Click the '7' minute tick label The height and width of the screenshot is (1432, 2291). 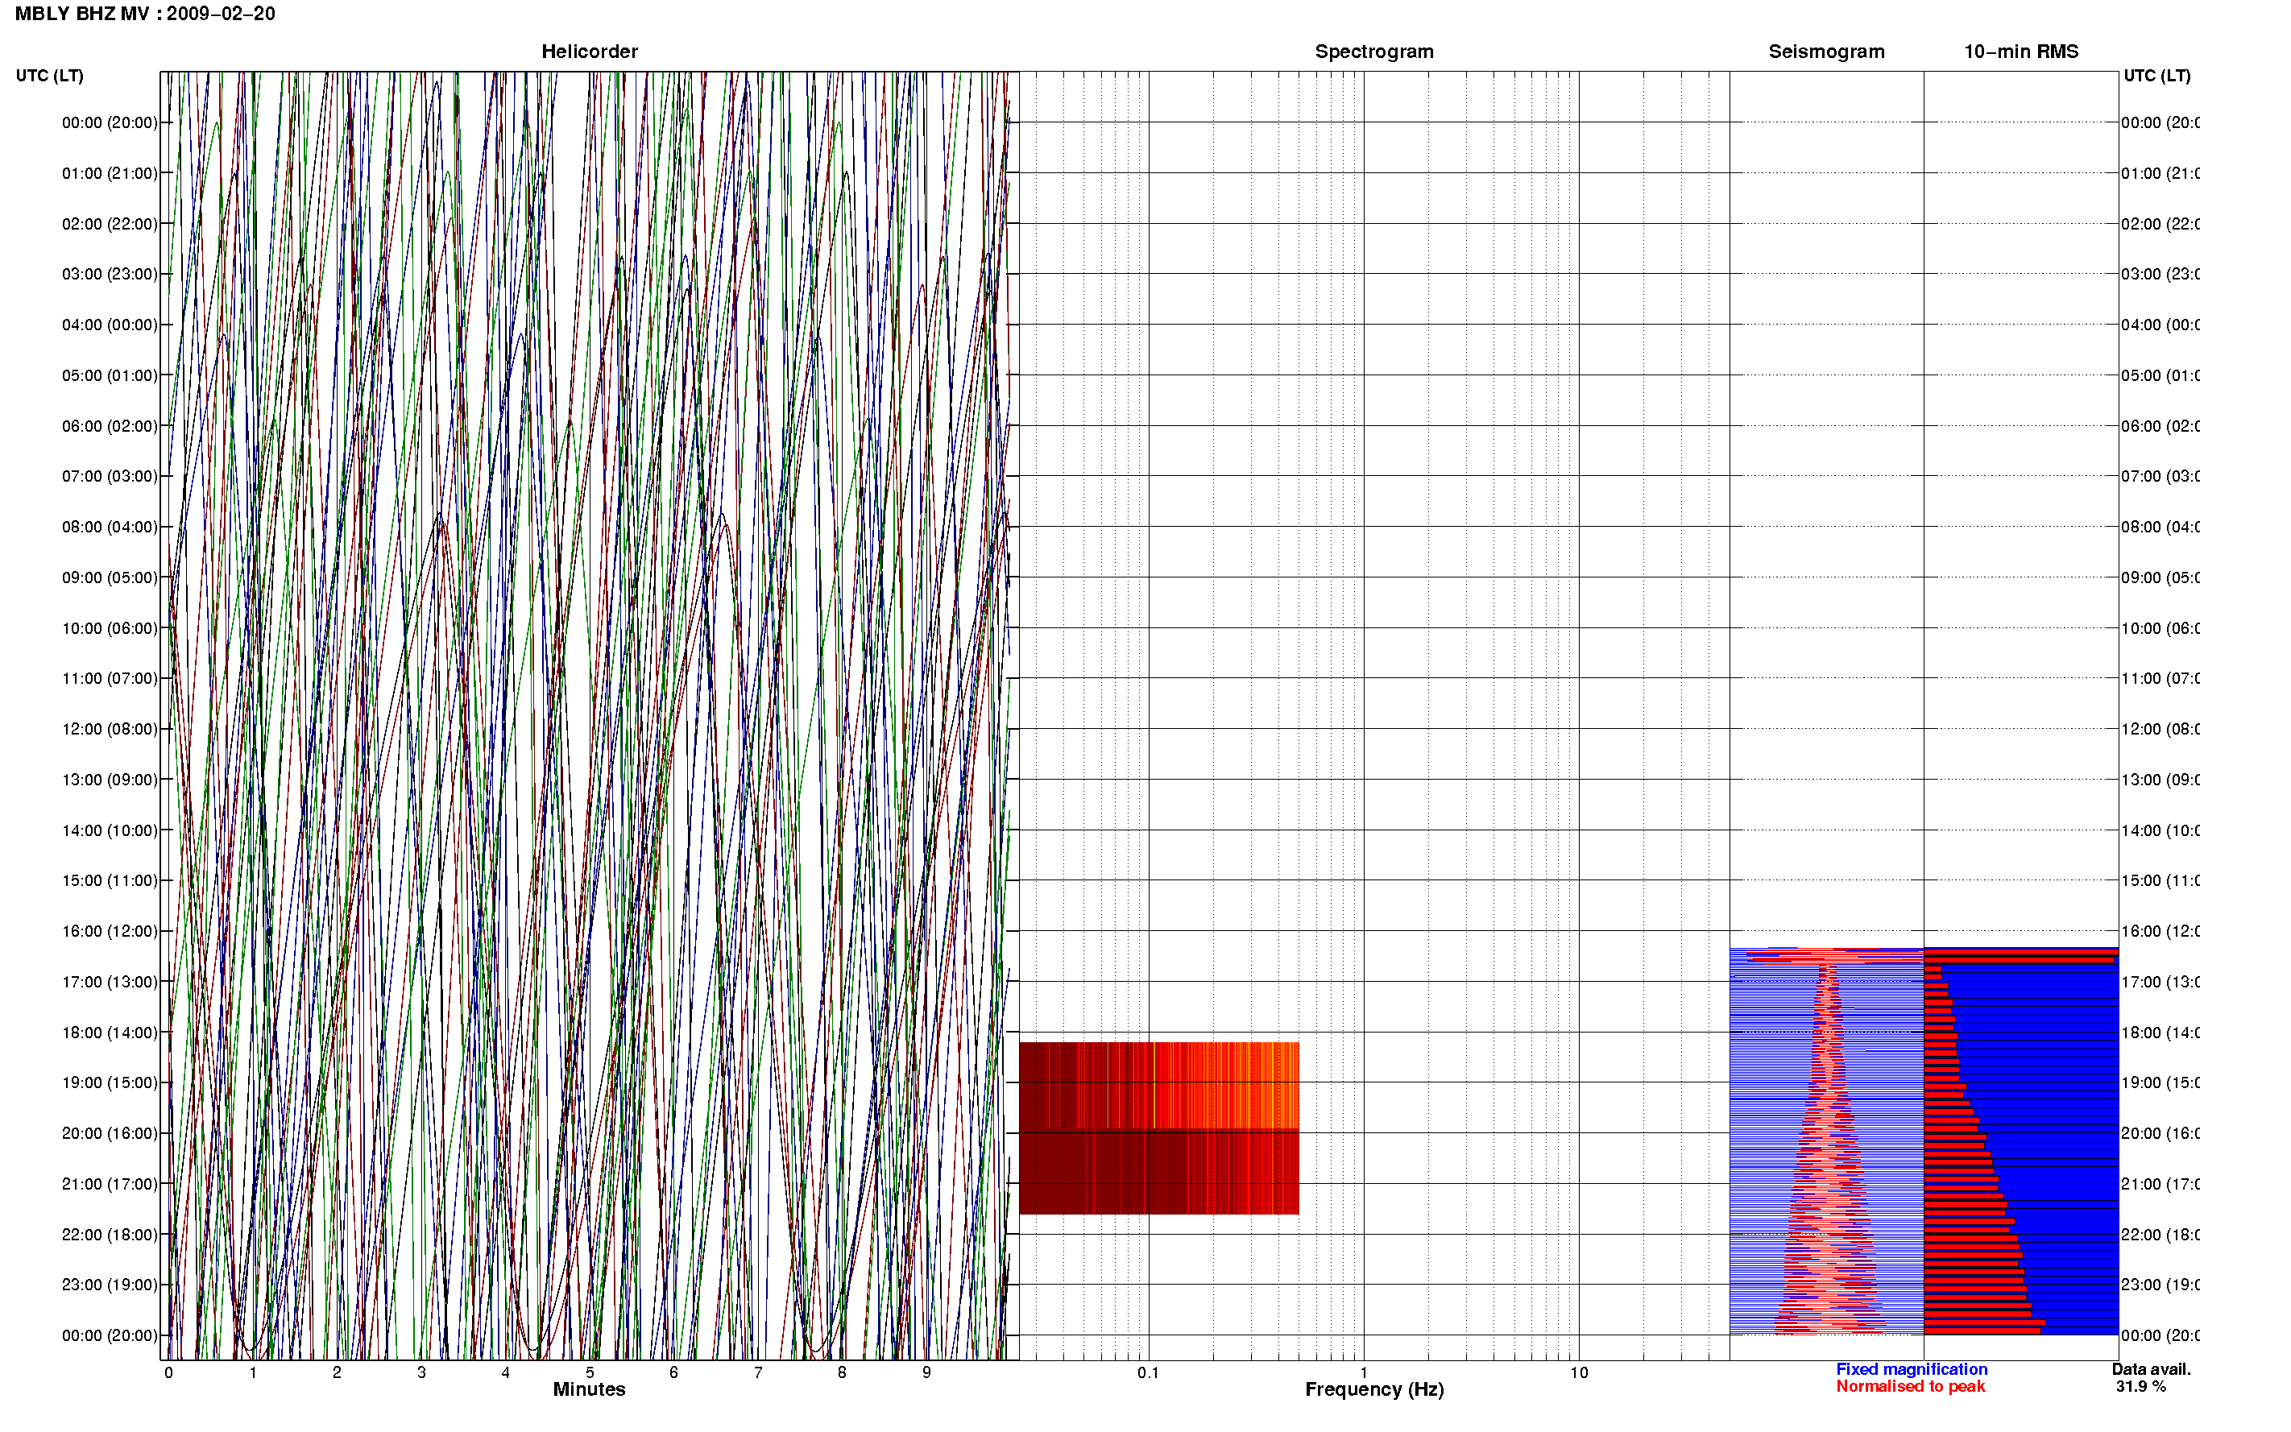point(758,1373)
